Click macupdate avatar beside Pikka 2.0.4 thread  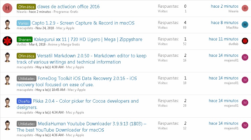pos(7,103)
